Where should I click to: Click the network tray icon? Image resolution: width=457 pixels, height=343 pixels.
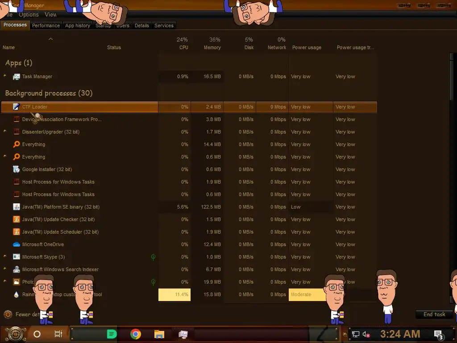point(356,334)
